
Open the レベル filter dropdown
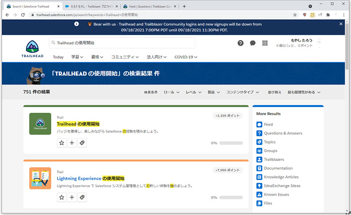[194, 92]
